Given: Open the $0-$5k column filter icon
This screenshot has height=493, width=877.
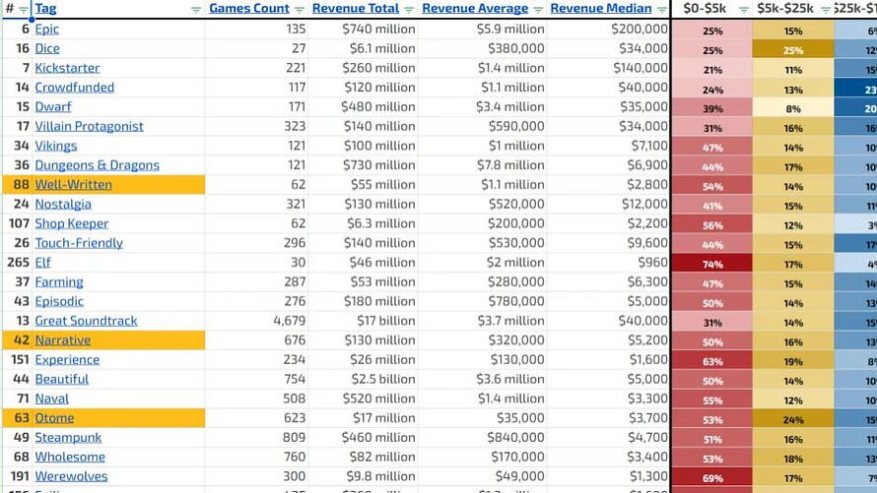Looking at the screenshot, I should coord(744,10).
